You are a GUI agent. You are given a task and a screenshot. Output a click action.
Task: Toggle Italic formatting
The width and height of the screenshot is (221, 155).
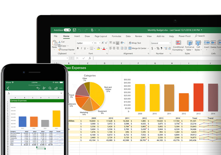point(81,48)
